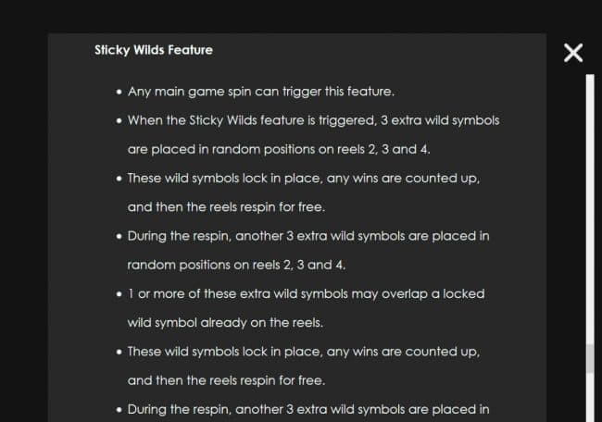The height and width of the screenshot is (422, 602).
Task: Click bullet point before '1 or more of these'
Action: click(x=119, y=294)
